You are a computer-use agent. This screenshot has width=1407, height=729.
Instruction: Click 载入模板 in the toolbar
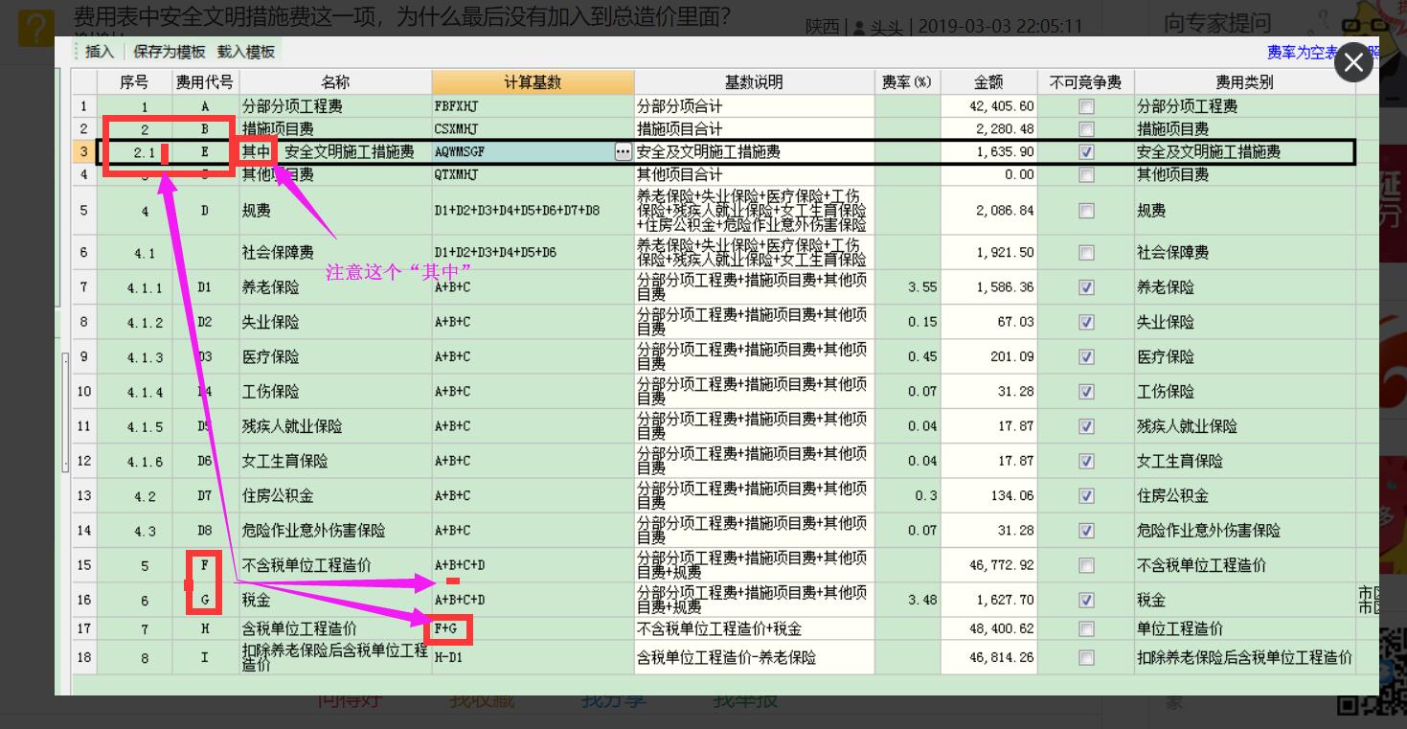pos(246,52)
